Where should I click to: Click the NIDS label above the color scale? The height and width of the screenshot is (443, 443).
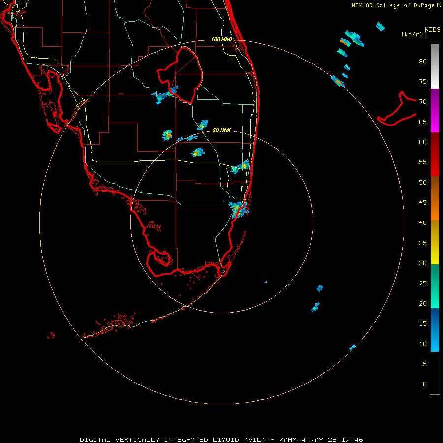432,30
